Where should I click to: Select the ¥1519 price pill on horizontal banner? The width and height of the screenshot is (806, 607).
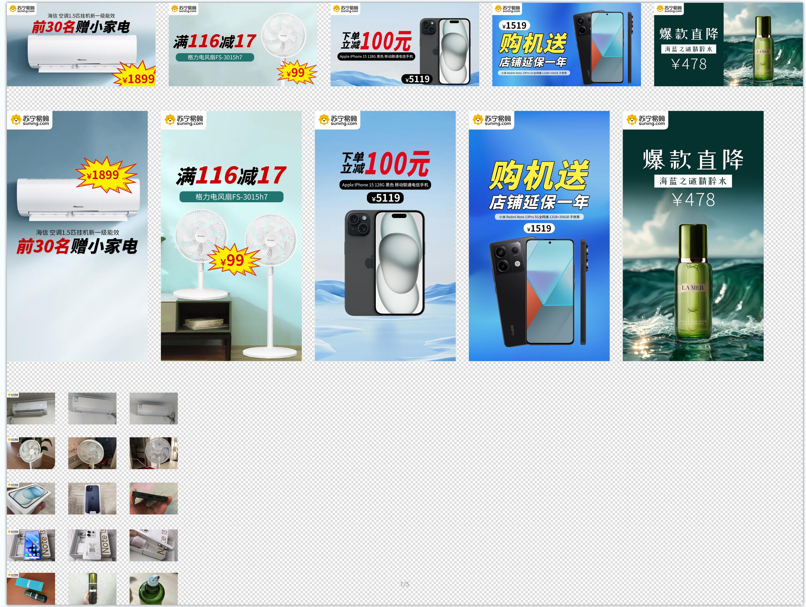point(514,26)
